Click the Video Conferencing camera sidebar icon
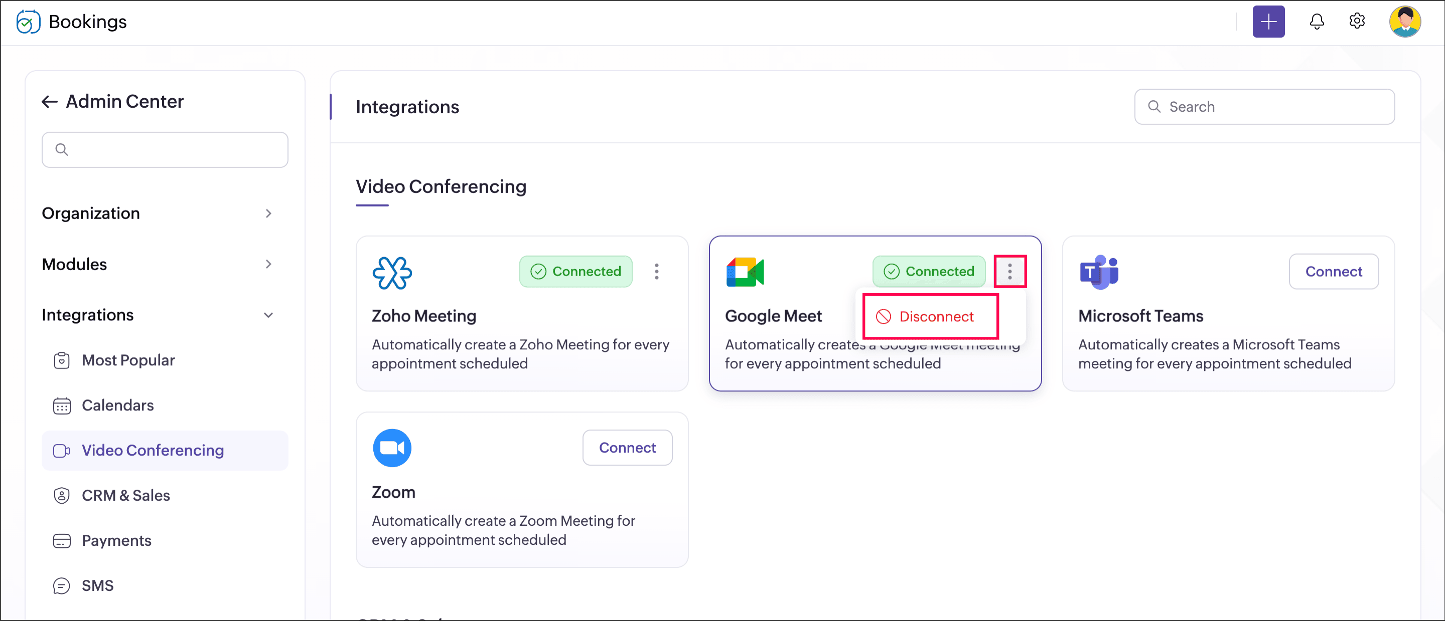Viewport: 1445px width, 621px height. click(62, 451)
